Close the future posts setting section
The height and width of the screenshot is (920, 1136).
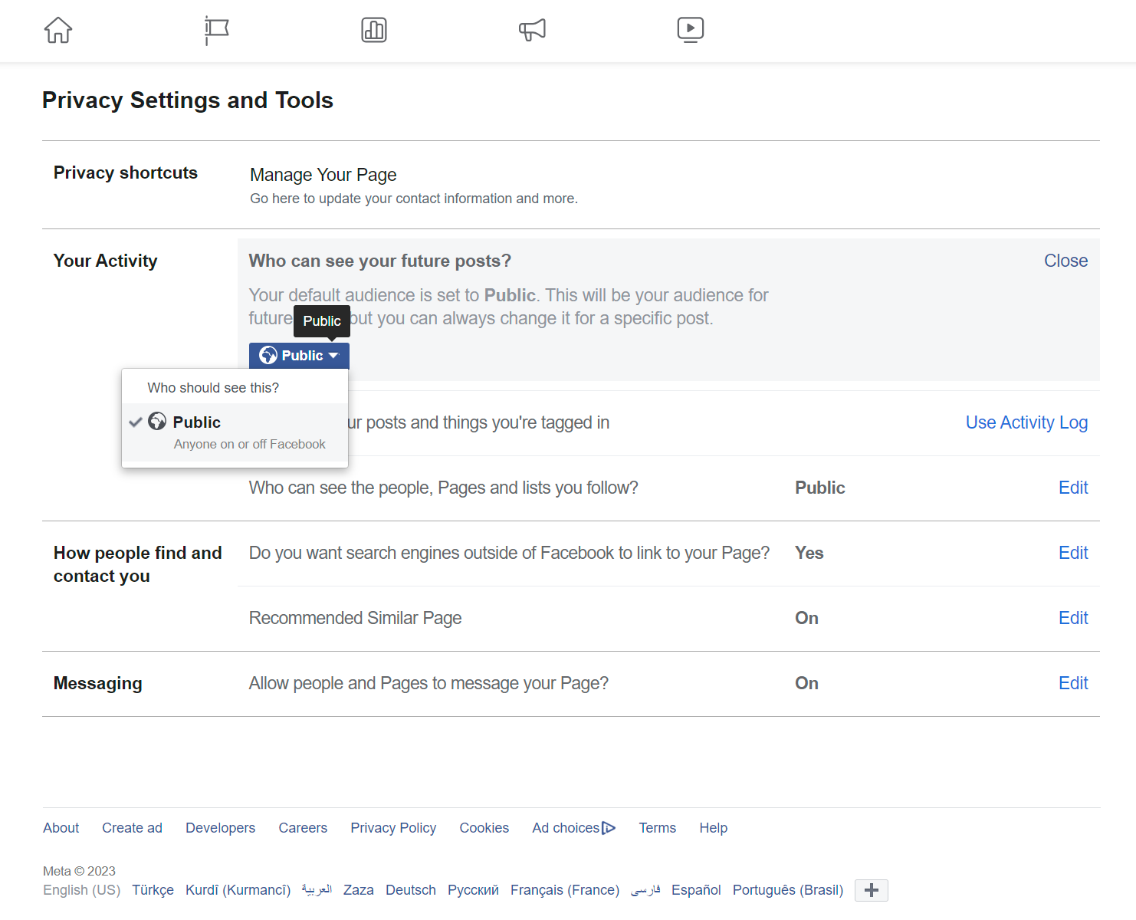[x=1065, y=261]
